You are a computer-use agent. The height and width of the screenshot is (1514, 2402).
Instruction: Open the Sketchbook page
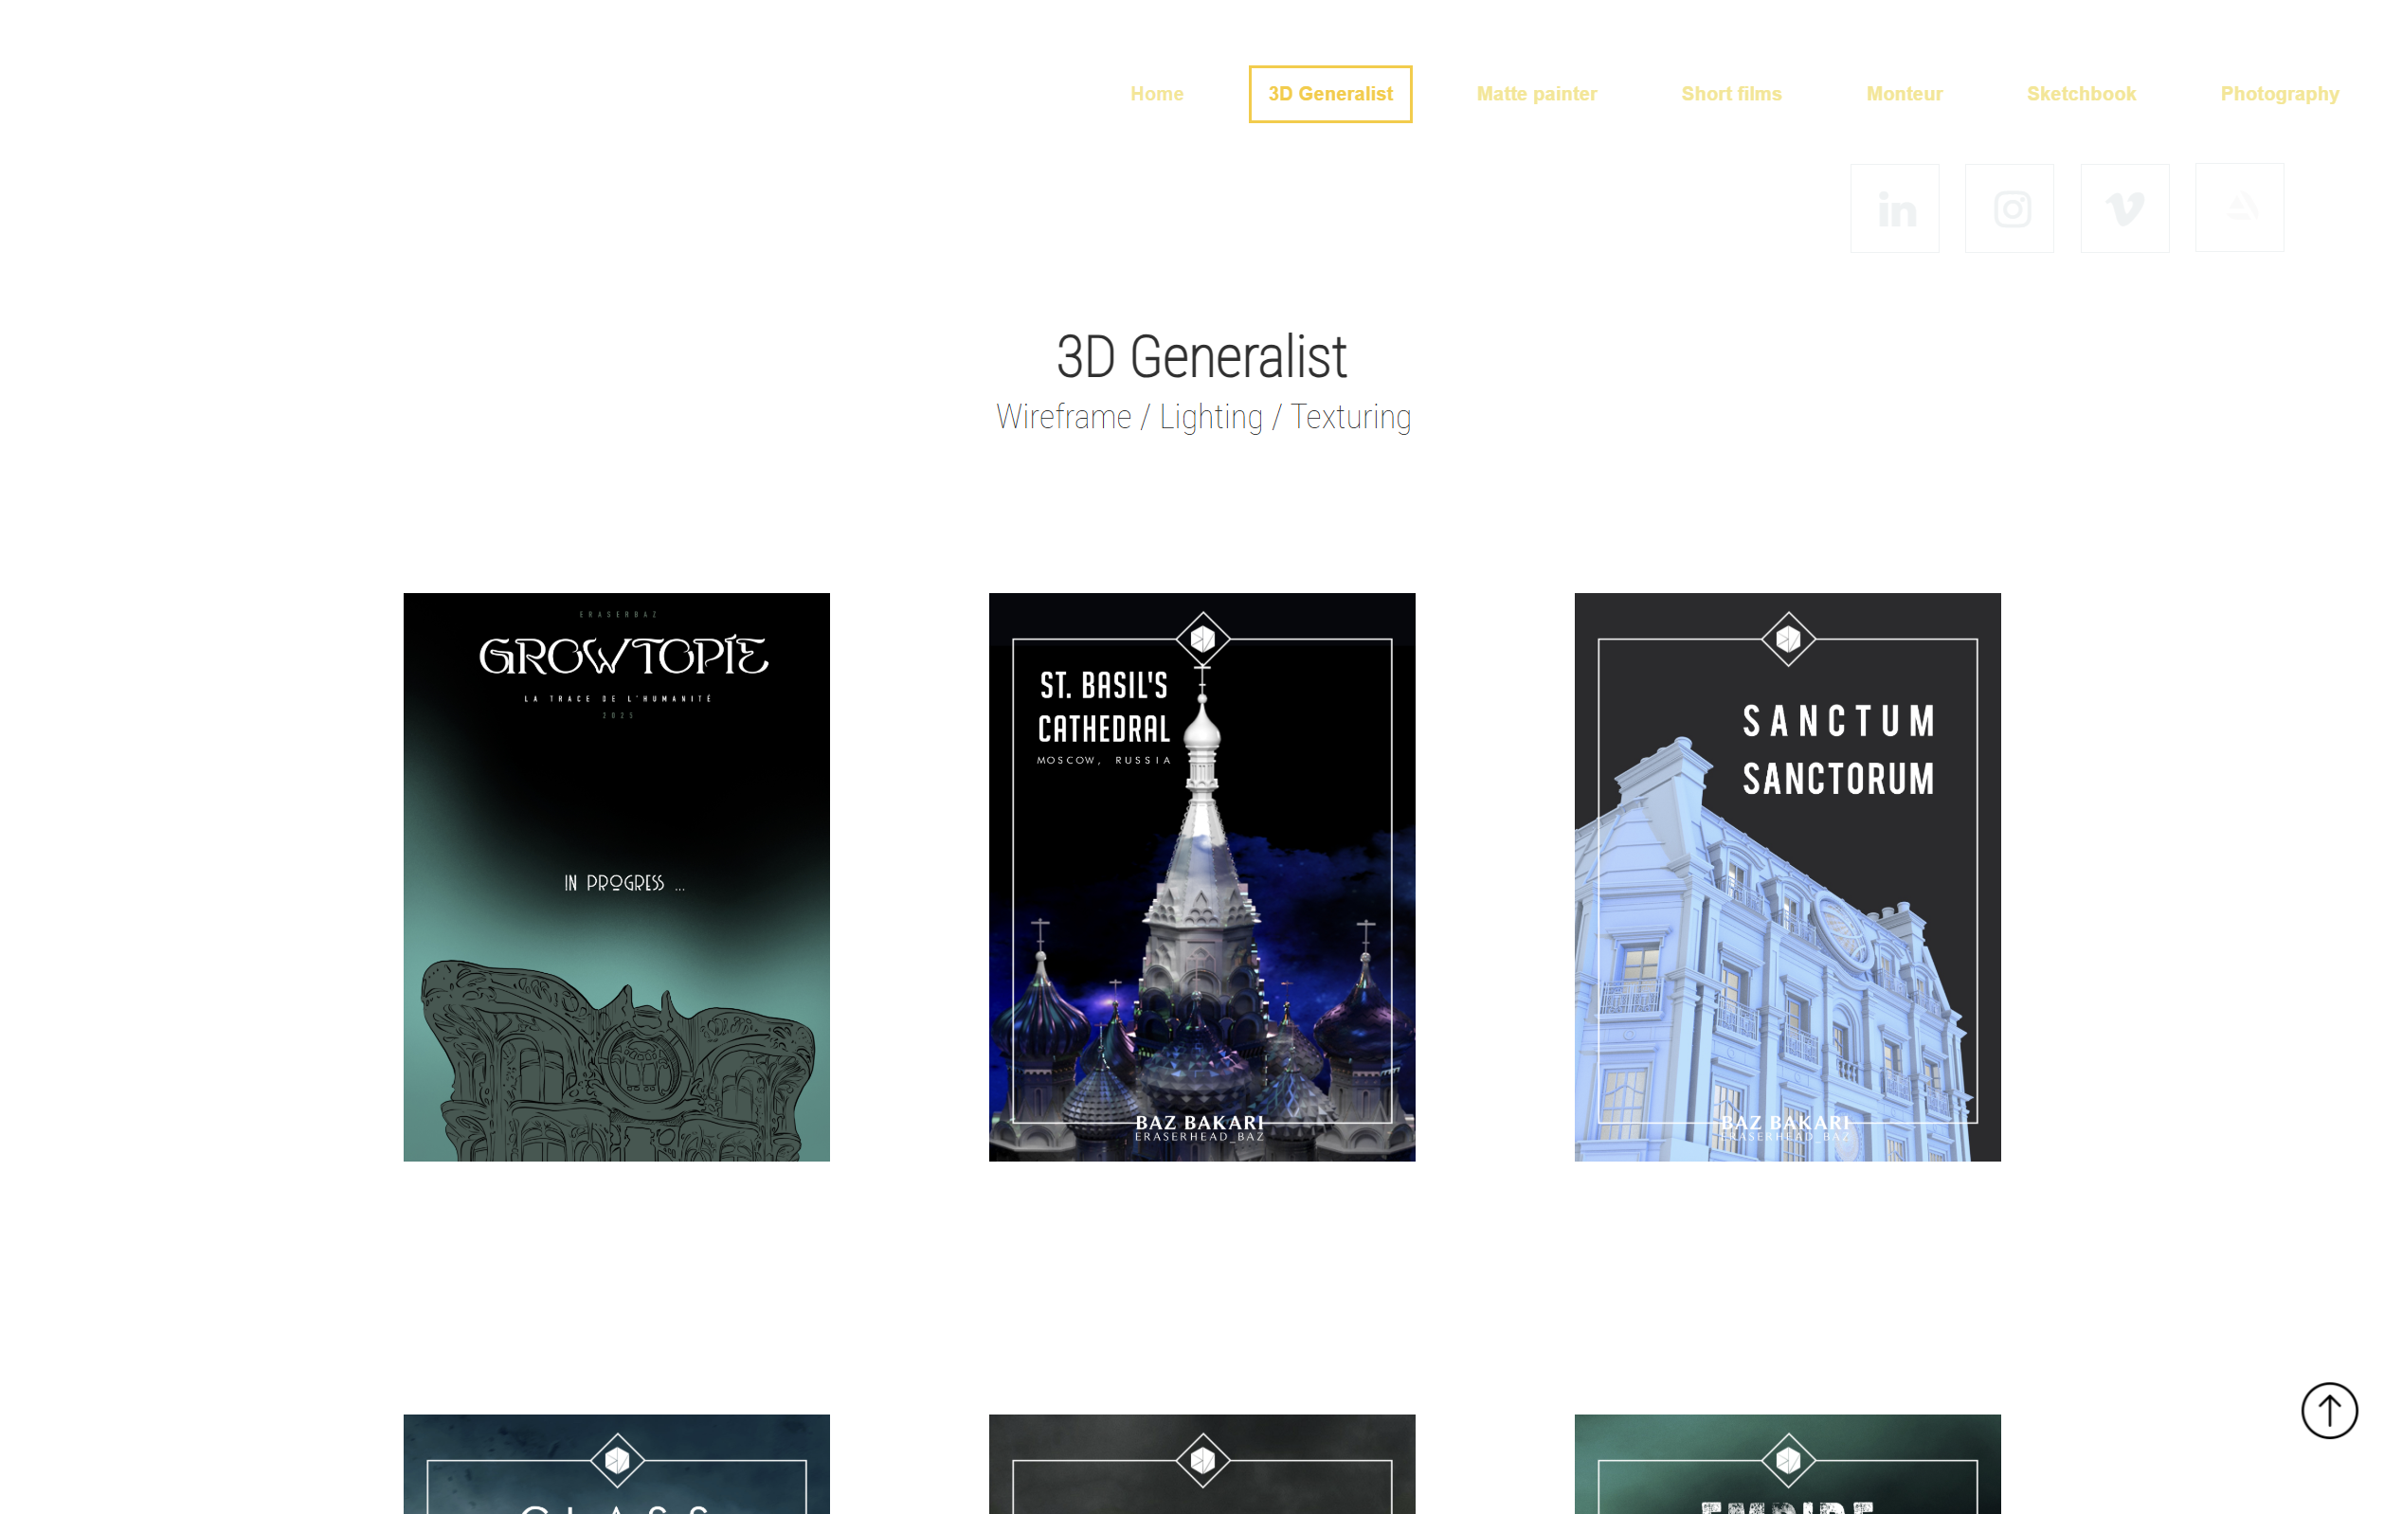[2081, 94]
